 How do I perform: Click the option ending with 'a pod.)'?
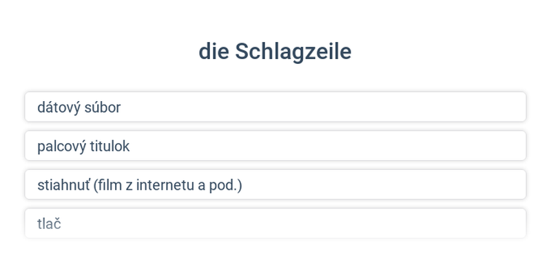coord(275,184)
